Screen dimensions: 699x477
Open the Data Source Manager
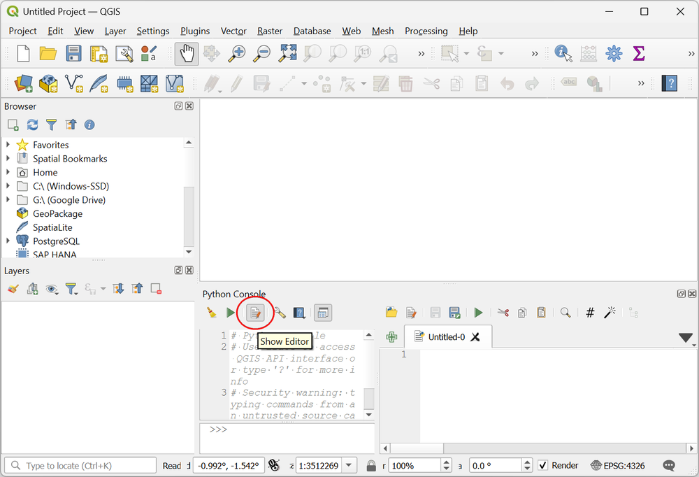coord(24,83)
